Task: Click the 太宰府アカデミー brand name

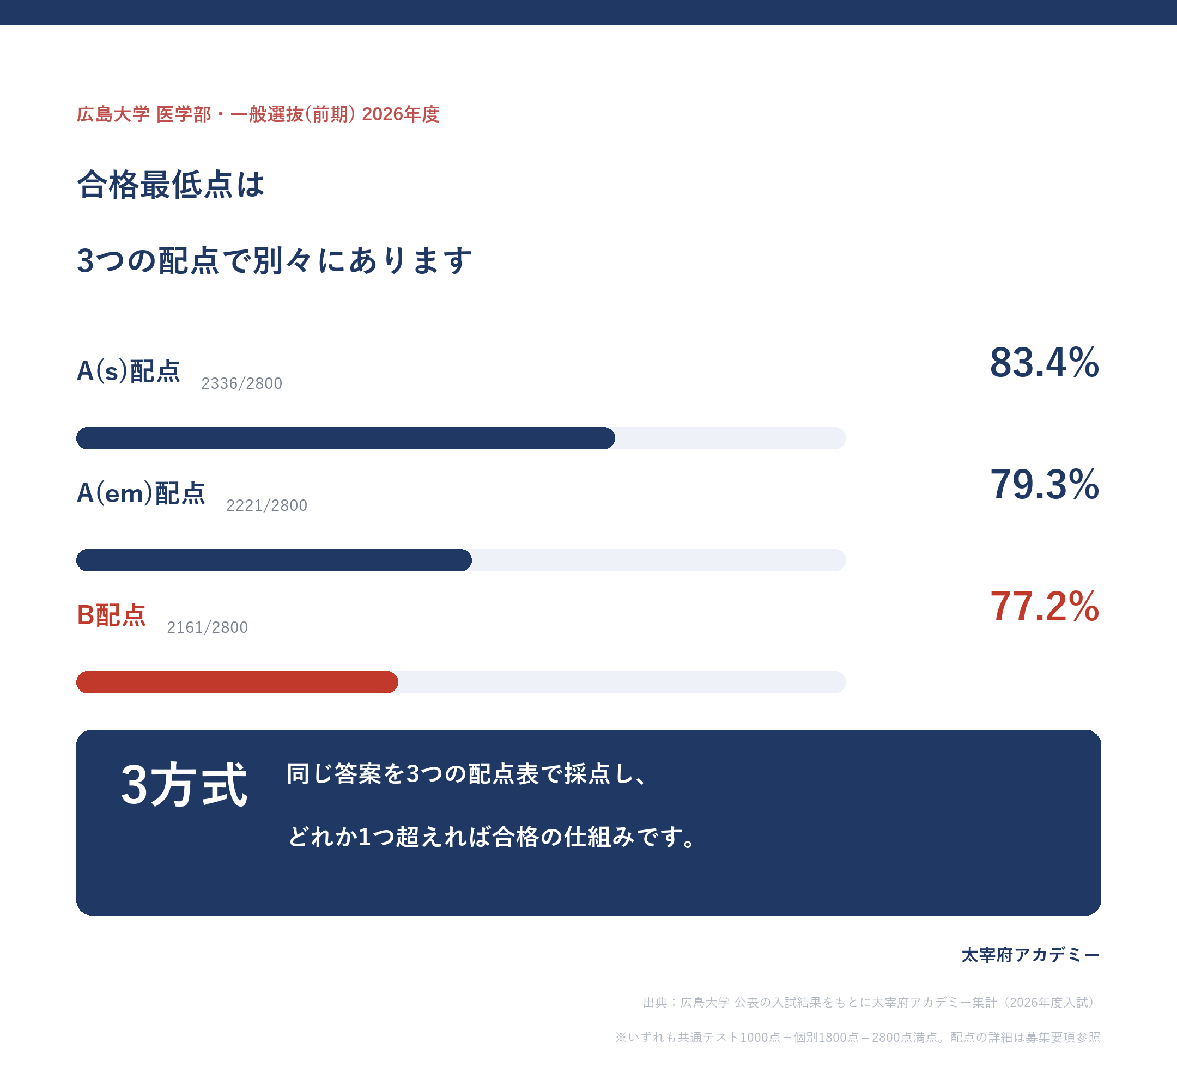Action: point(1030,955)
